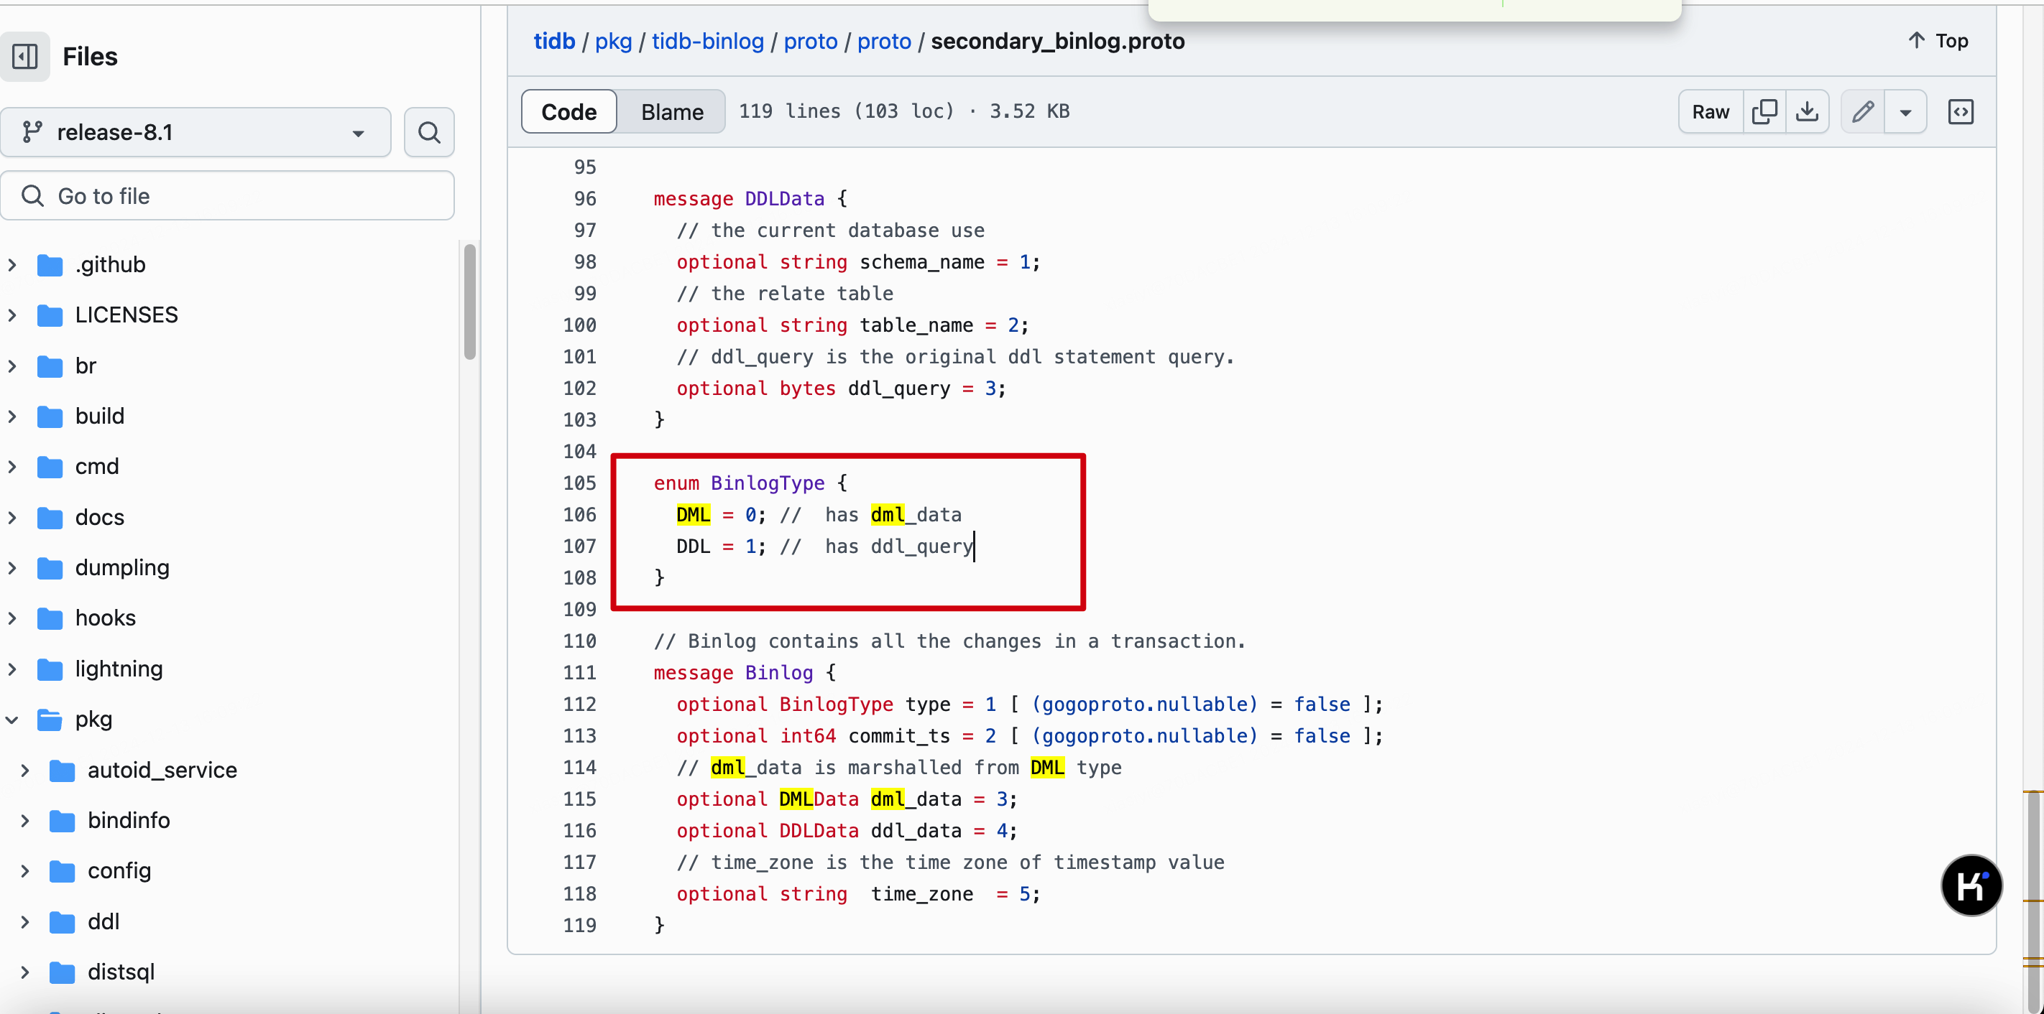Click the pencil edit file icon

pyautogui.click(x=1862, y=112)
